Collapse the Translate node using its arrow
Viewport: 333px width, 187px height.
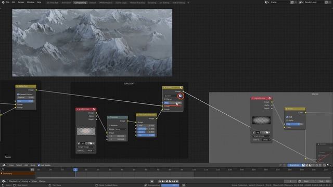(x=109, y=117)
